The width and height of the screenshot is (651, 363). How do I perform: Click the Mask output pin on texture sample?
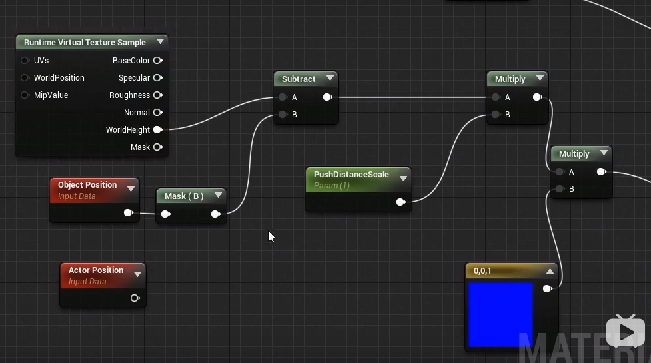(158, 147)
